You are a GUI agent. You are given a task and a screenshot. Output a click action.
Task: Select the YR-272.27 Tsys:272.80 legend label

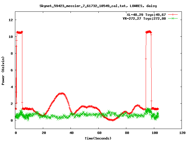(144, 19)
